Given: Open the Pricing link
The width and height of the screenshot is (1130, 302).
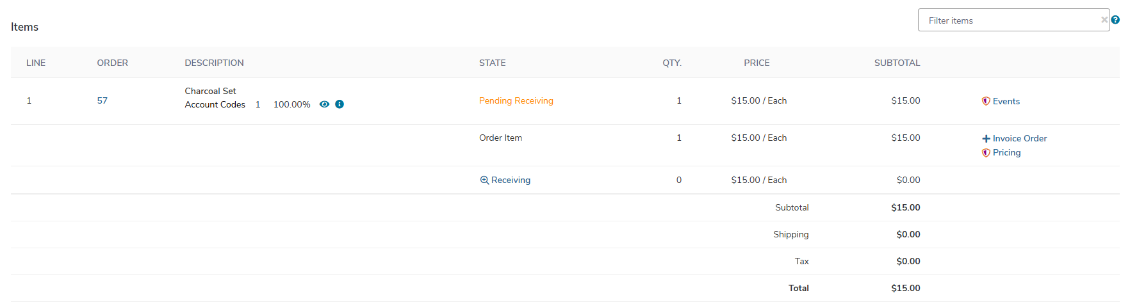Looking at the screenshot, I should click(x=1006, y=152).
